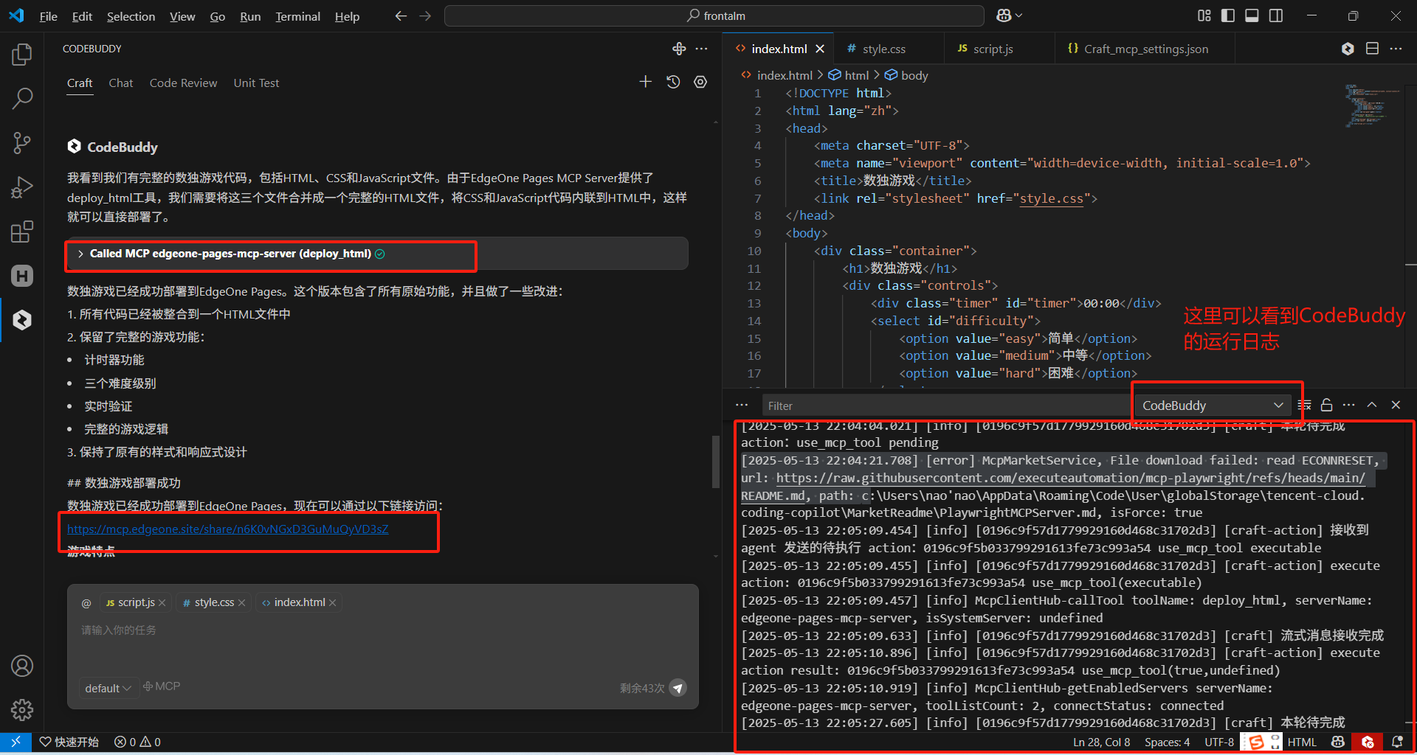Open CodeBuddy conversation history
Viewport: 1417px width, 755px height.
673,82
